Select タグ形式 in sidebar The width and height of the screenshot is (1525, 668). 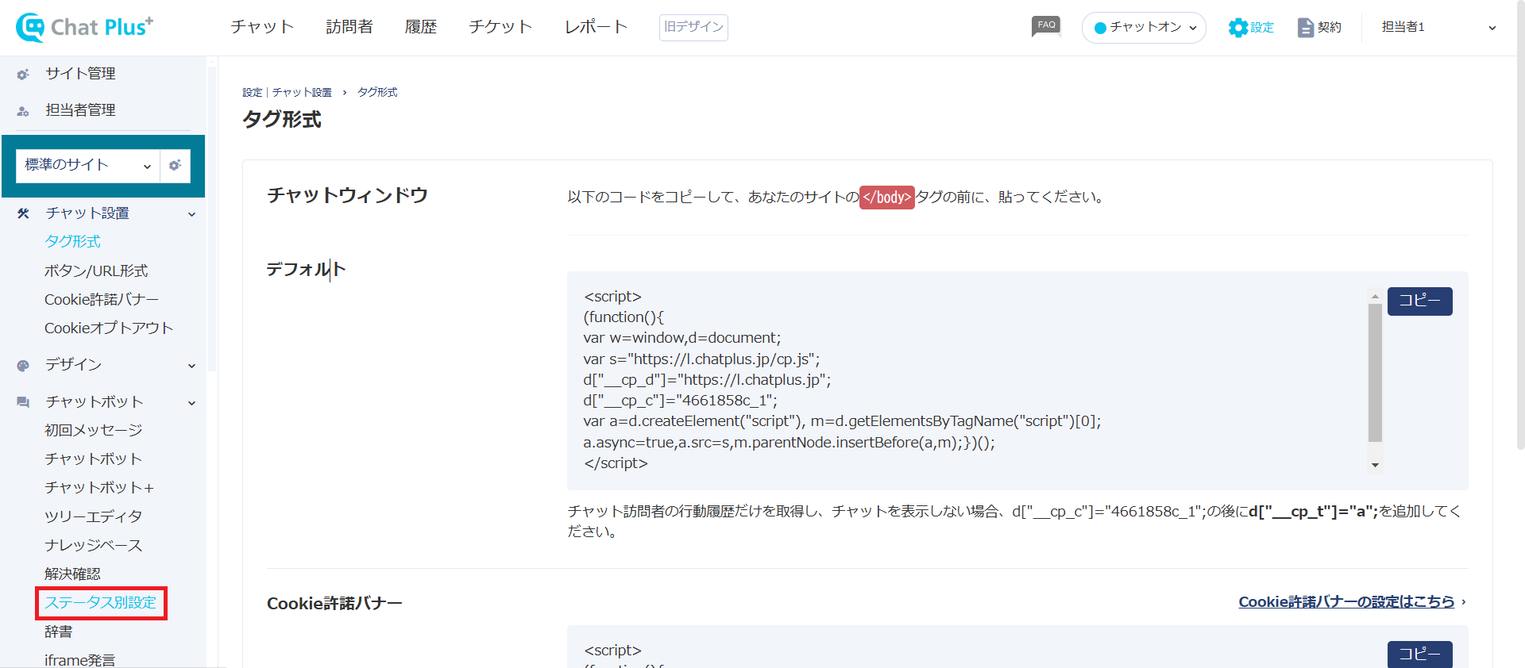coord(72,241)
